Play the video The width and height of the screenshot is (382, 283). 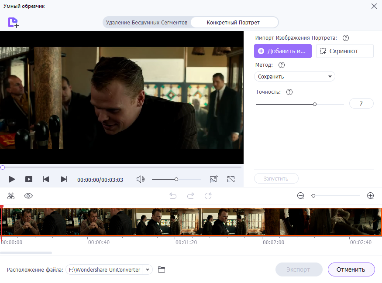click(12, 180)
